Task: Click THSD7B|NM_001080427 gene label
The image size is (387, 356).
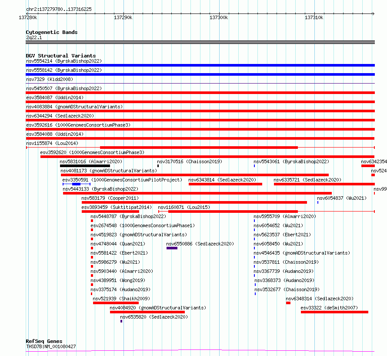Action: pyautogui.click(x=51, y=346)
